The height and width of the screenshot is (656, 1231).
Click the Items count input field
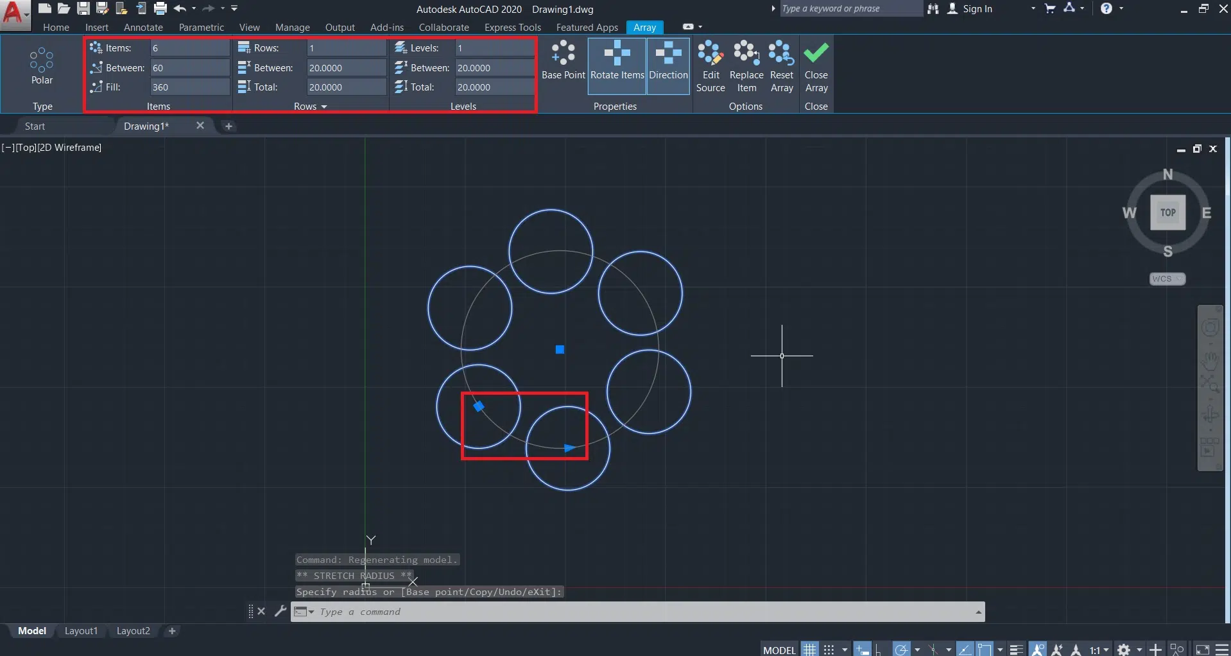189,48
